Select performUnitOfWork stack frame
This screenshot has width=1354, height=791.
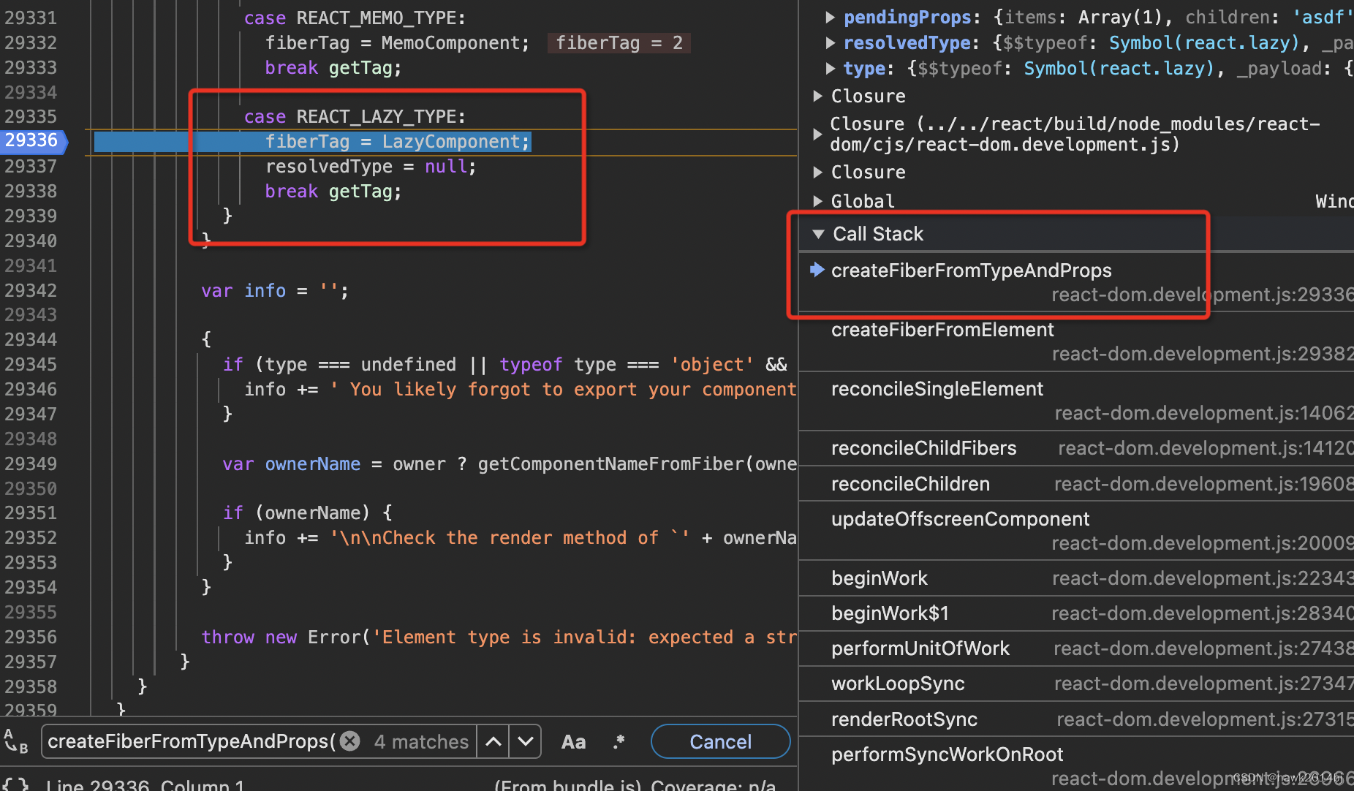1076,648
